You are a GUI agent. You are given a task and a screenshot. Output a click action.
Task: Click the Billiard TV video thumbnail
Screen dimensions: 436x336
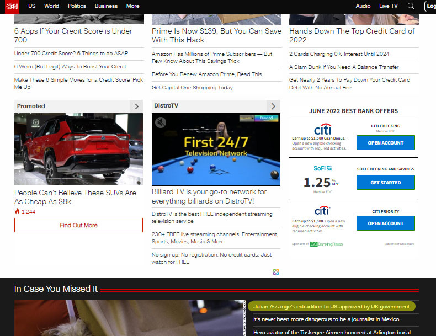pos(216,149)
